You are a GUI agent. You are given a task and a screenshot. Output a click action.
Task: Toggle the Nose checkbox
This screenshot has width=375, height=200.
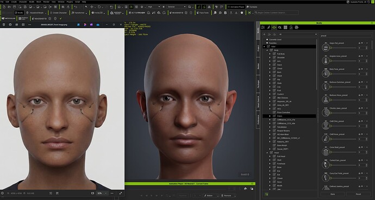point(274,182)
